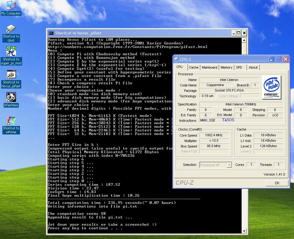Expand the Processor #1 selection dropdown

[x=229, y=165]
